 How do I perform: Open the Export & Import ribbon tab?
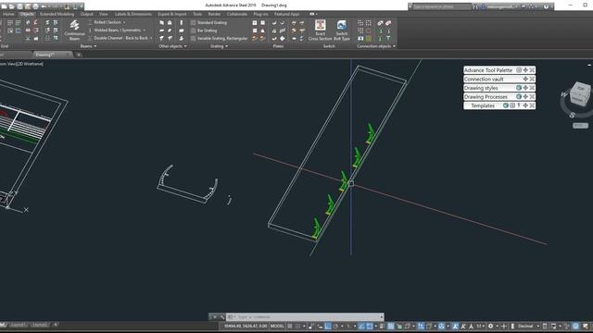(x=172, y=14)
